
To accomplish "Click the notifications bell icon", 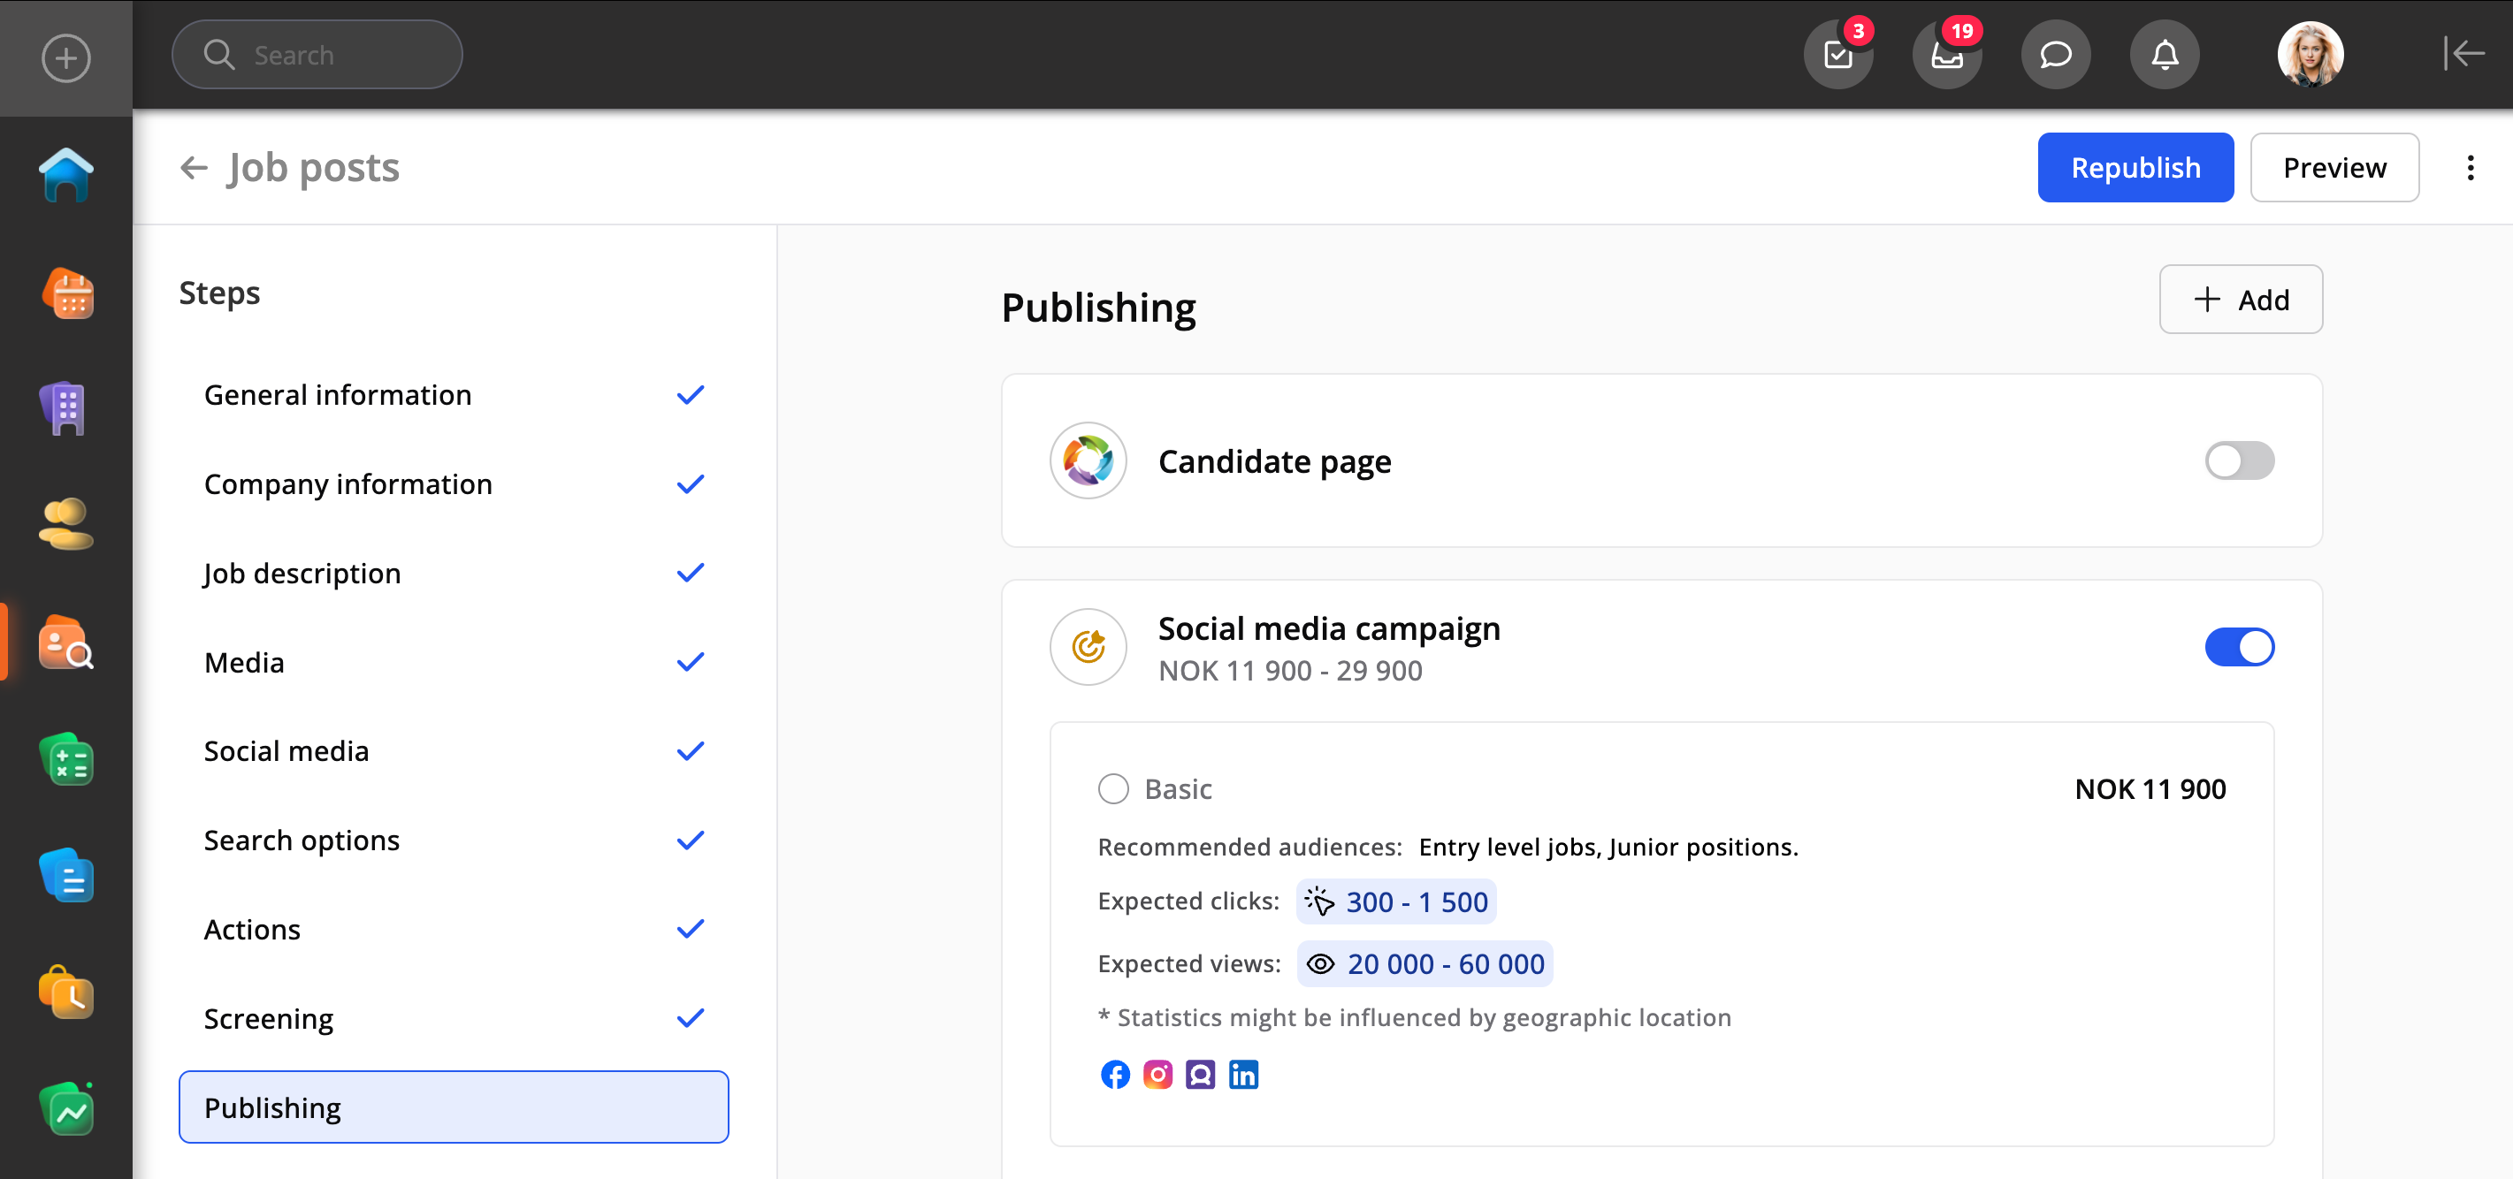I will pyautogui.click(x=2164, y=55).
